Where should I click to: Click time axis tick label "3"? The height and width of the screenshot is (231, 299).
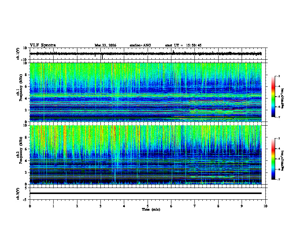pos(100,206)
